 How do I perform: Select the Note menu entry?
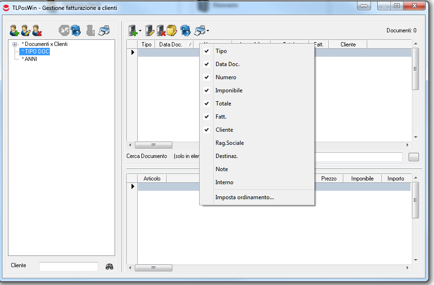point(221,169)
